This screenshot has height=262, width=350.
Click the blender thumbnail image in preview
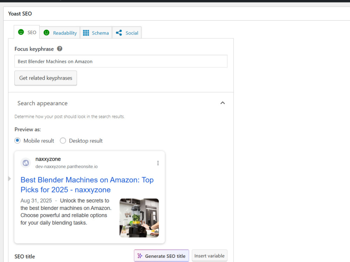pos(139,218)
